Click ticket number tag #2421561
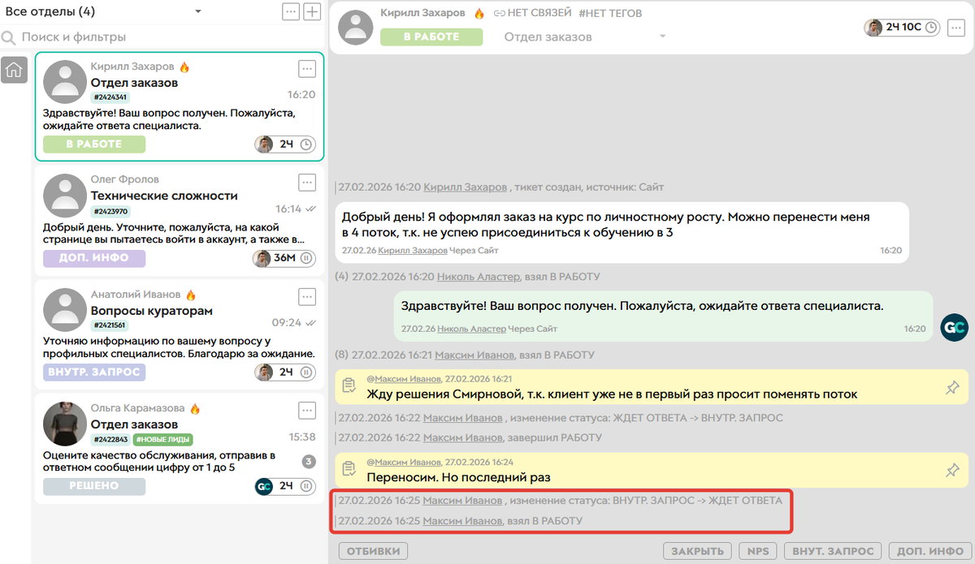Image resolution: width=975 pixels, height=564 pixels. [x=110, y=325]
